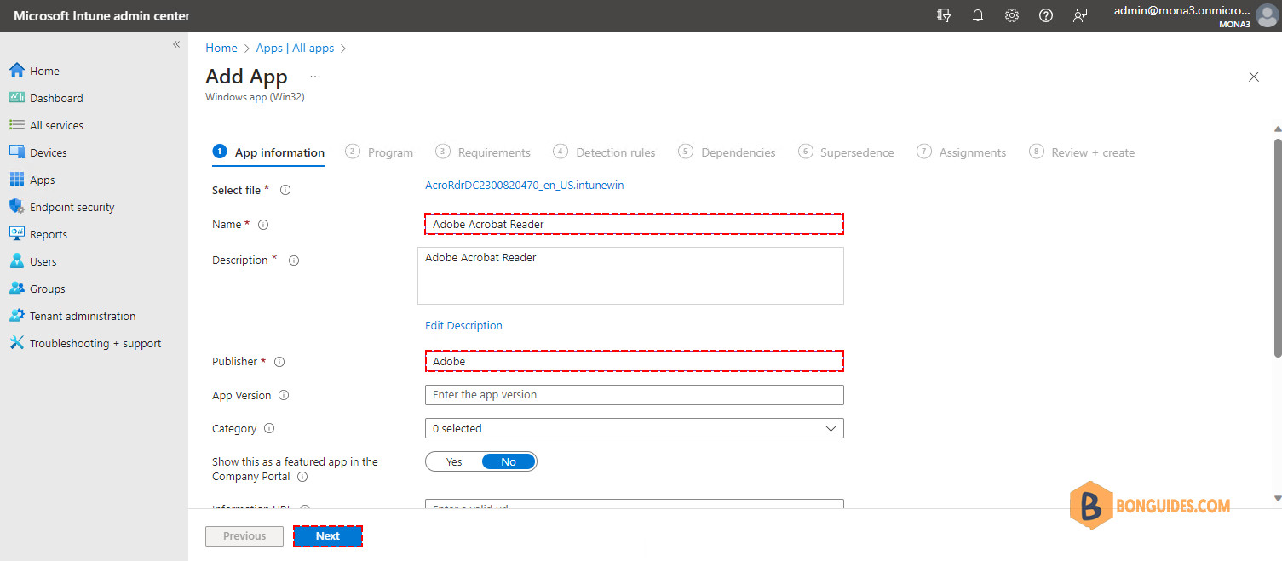Screen dimensions: 1282x561
Task: Click the Name input field
Action: pos(634,224)
